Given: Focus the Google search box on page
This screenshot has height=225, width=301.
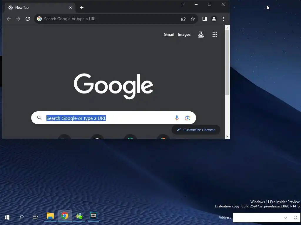Looking at the screenshot, I should [113, 118].
